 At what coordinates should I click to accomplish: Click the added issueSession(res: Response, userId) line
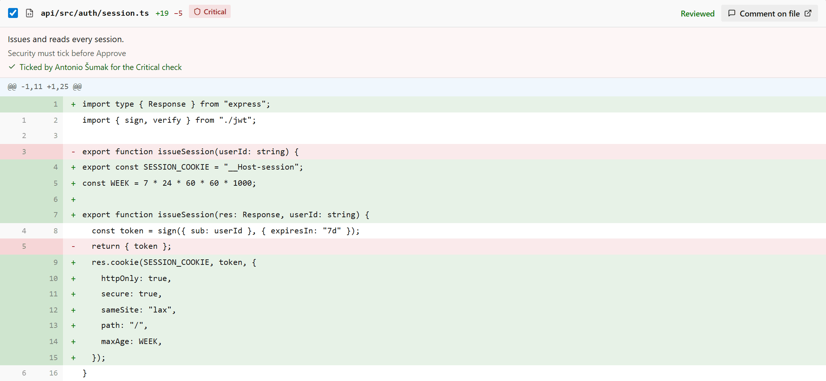click(413, 215)
